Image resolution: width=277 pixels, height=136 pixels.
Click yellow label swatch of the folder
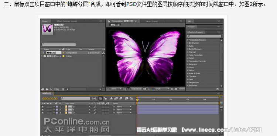[x=63, y=56]
